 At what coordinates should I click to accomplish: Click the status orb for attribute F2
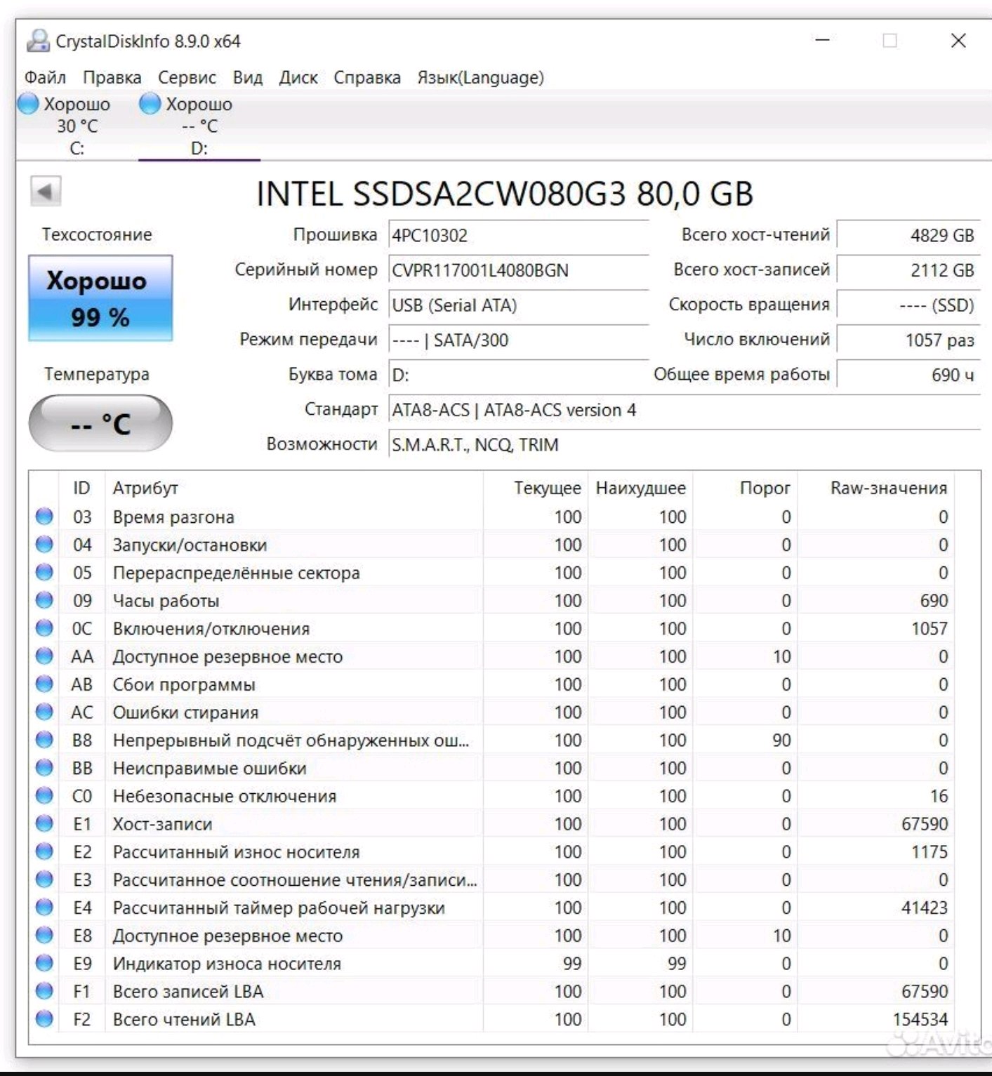44,1019
